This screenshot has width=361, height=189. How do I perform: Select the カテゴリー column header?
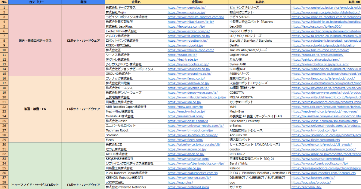pyautogui.click(x=35, y=2)
